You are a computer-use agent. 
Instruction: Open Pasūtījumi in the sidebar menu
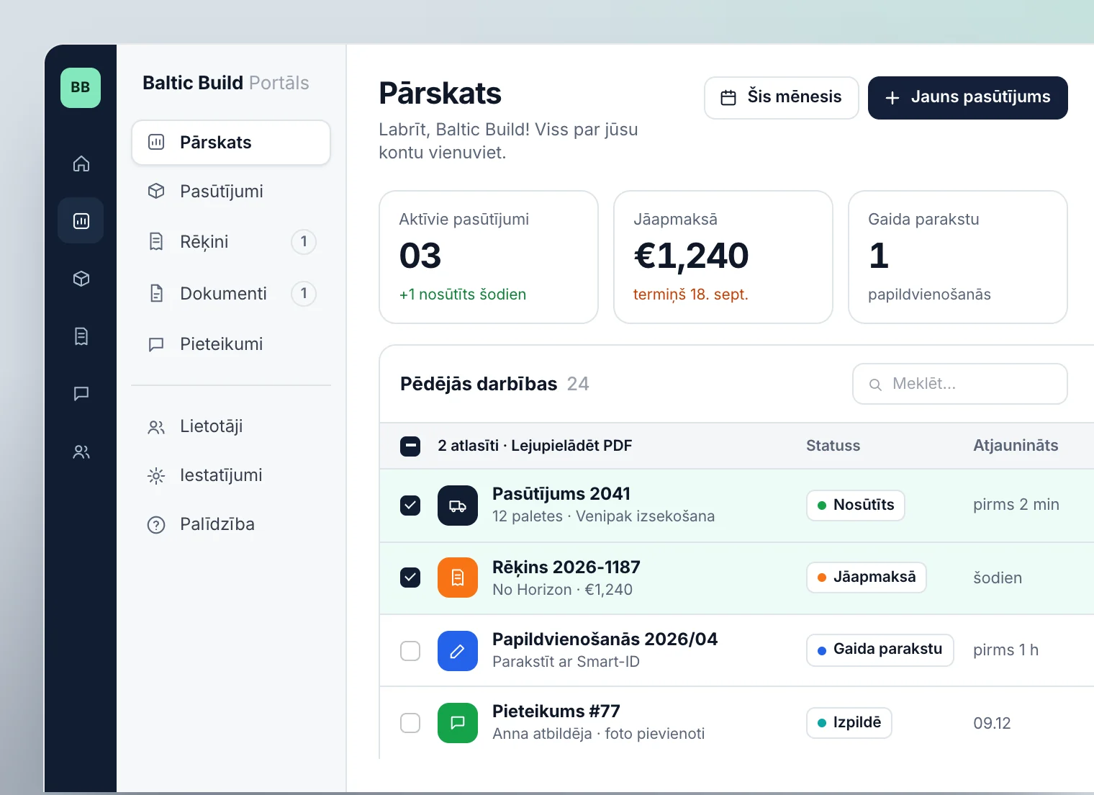pos(231,192)
